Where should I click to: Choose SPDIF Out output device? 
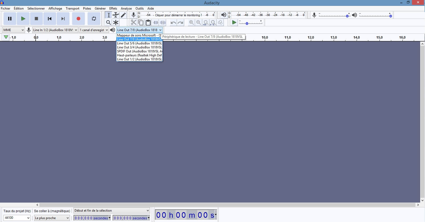point(139,51)
